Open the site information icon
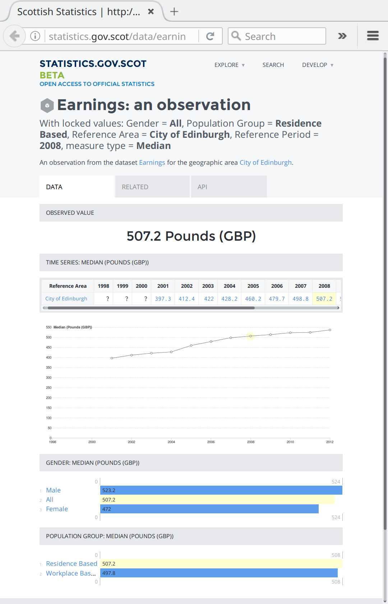This screenshot has height=604, width=388. tap(35, 36)
